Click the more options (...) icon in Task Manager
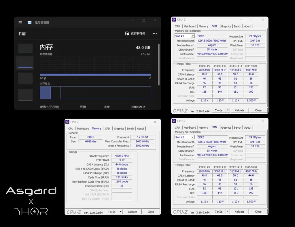 pos(154,33)
